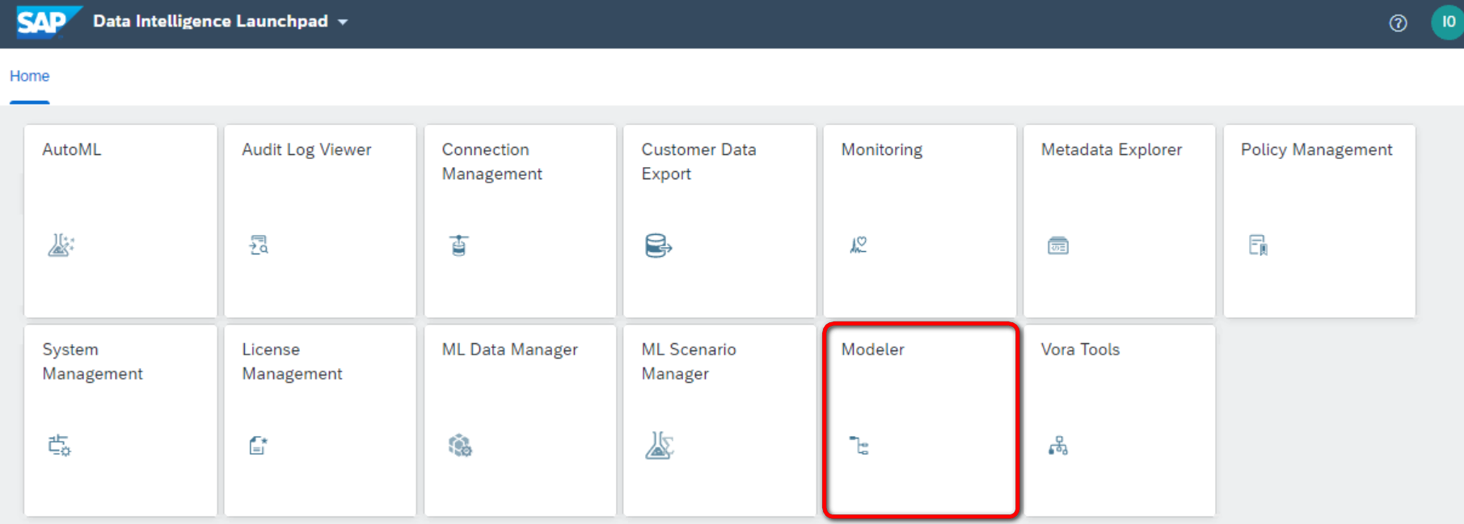The height and width of the screenshot is (524, 1464).
Task: Click the Policy Management title
Action: click(1316, 149)
